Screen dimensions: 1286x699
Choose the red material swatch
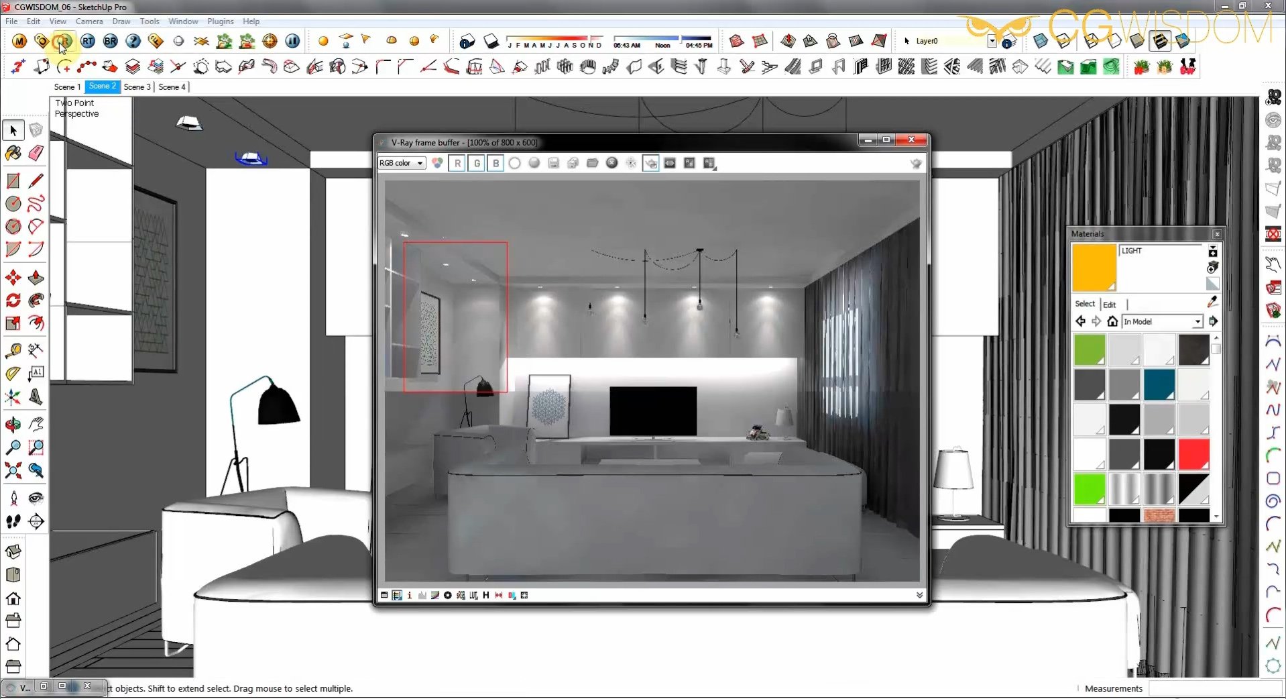click(x=1193, y=455)
